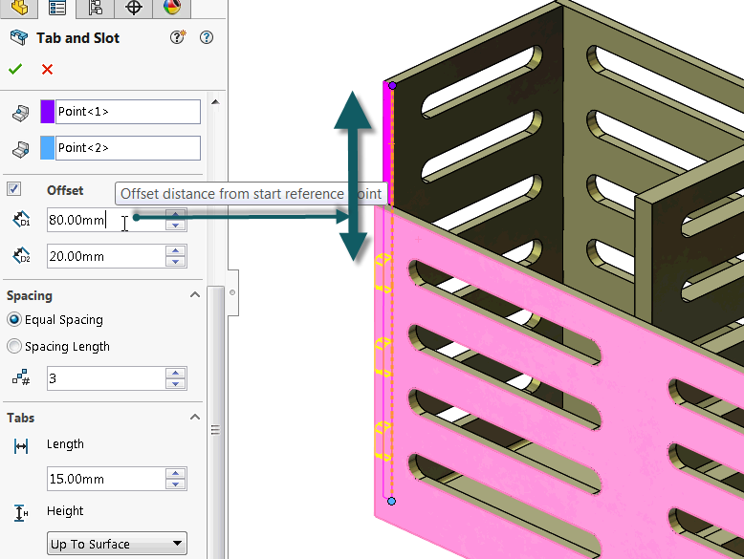Image resolution: width=744 pixels, height=559 pixels.
Task: Accept with the green checkmark OK
Action: click(x=15, y=69)
